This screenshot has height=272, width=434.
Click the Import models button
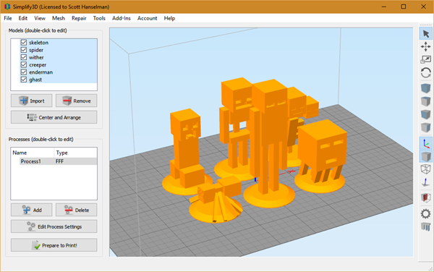[x=32, y=101]
